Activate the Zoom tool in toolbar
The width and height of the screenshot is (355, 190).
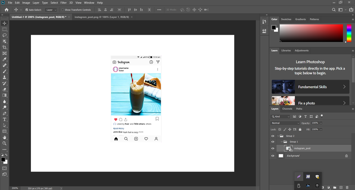click(5, 143)
